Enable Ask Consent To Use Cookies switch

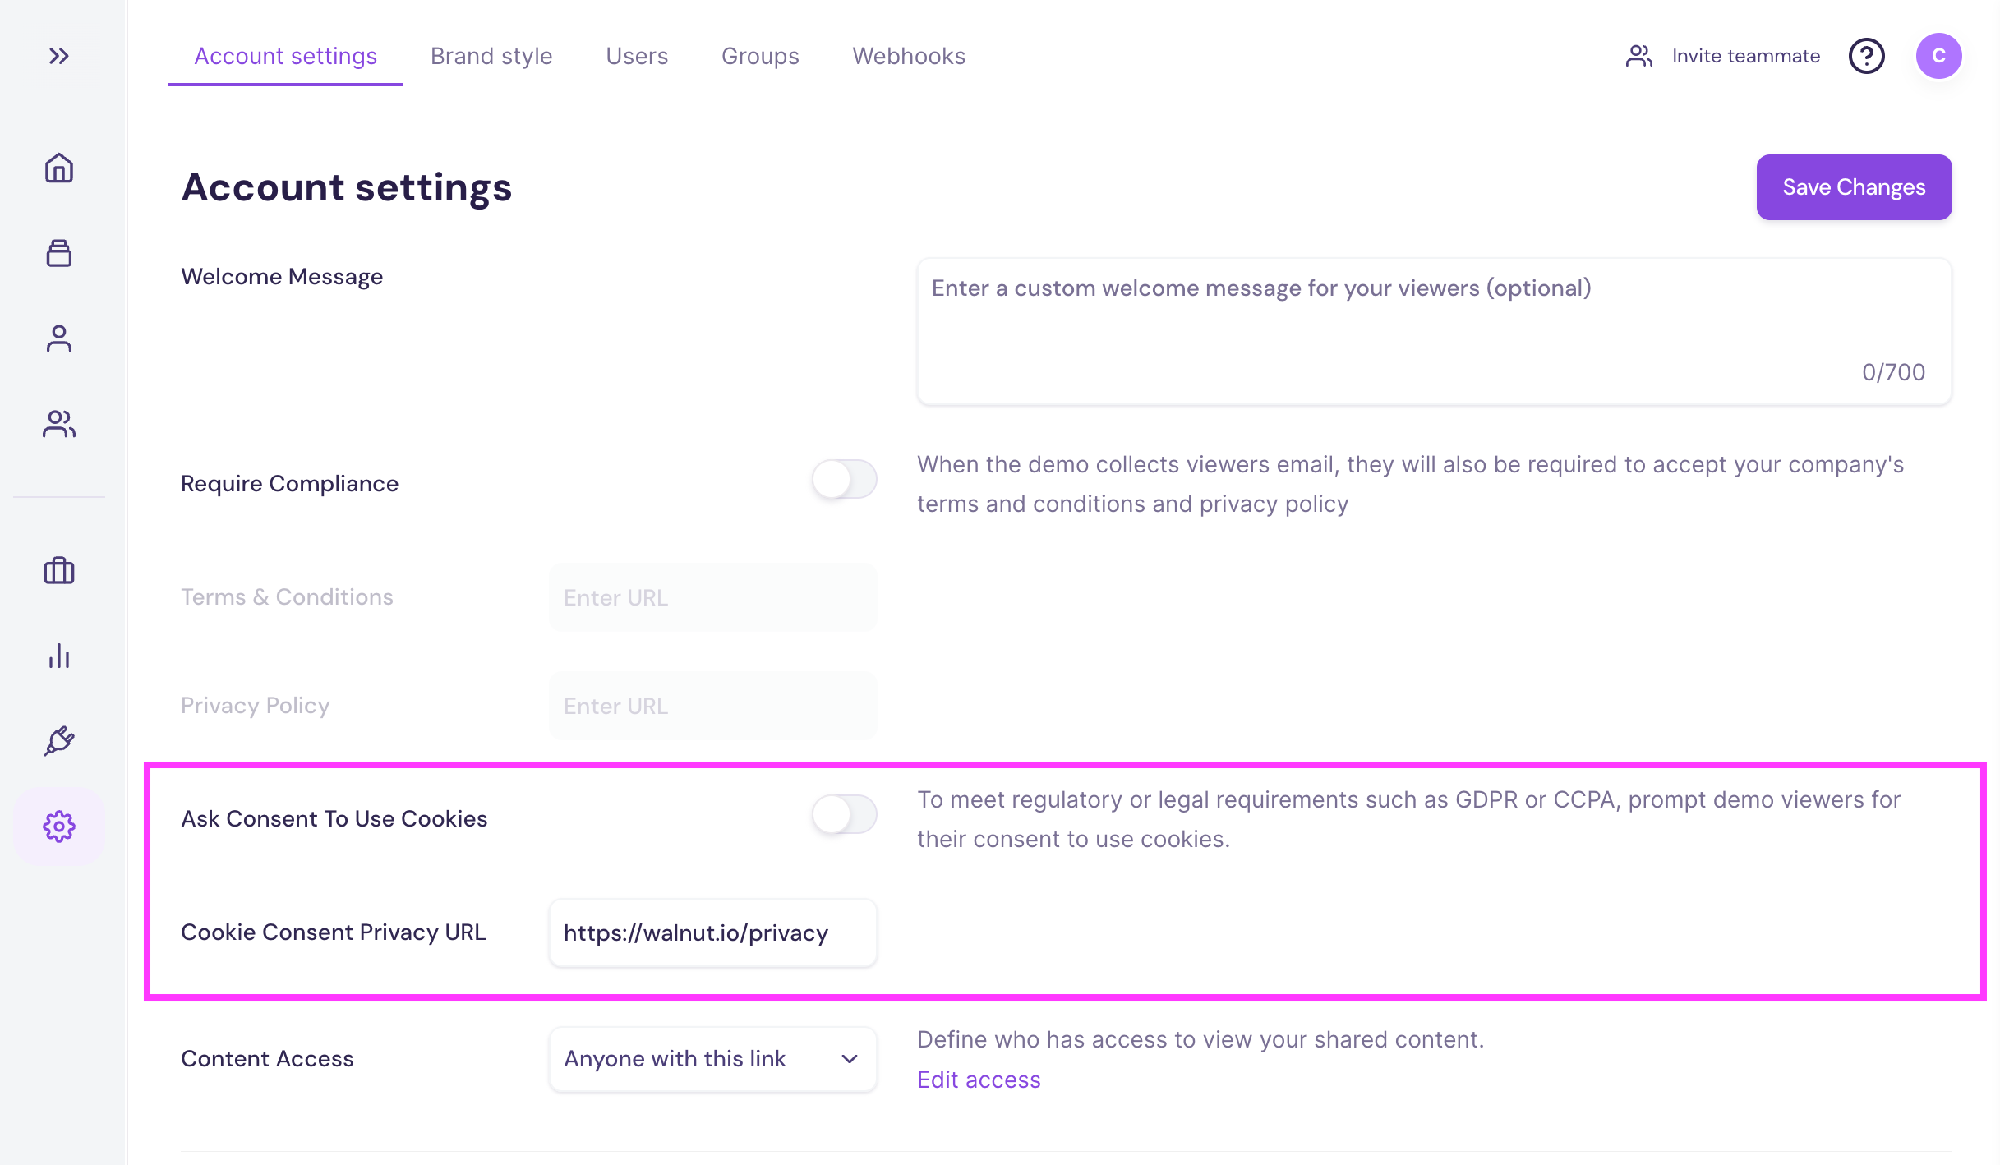[845, 814]
